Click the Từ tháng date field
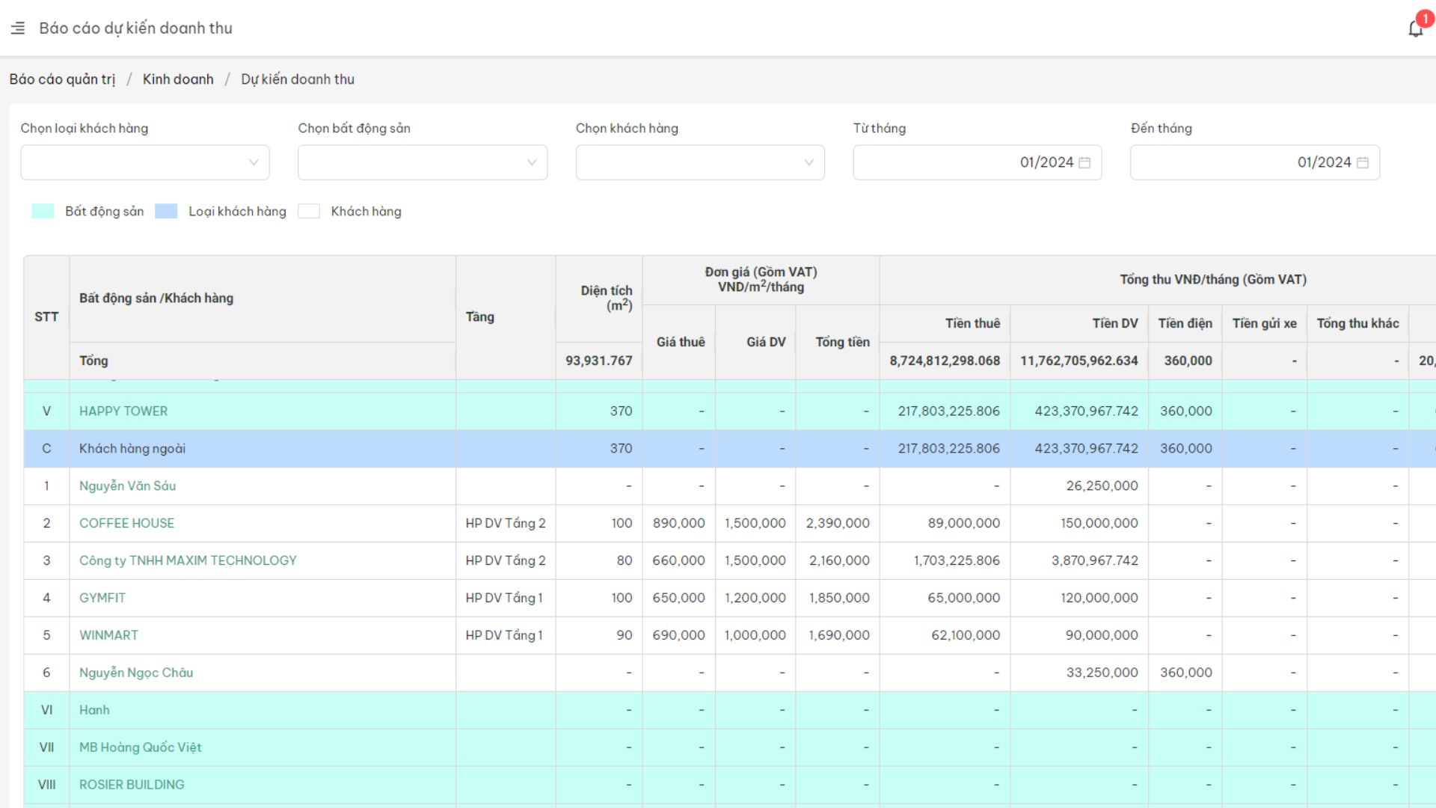 [x=978, y=162]
